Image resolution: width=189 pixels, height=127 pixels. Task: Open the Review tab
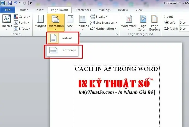[x=123, y=10]
